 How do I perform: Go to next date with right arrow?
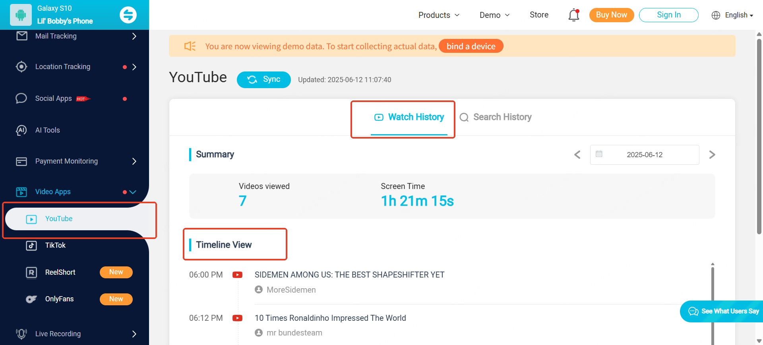[712, 154]
